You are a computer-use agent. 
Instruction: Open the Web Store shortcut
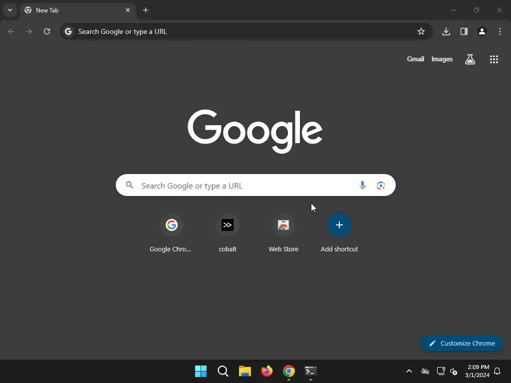pyautogui.click(x=283, y=233)
